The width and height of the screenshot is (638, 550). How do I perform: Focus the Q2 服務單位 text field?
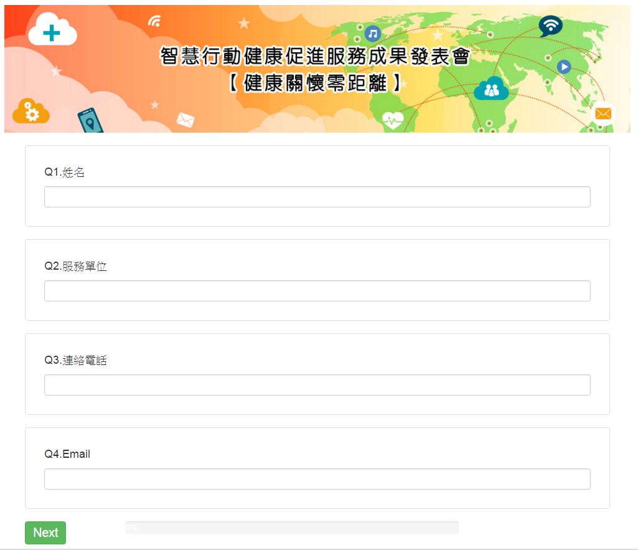pyautogui.click(x=317, y=291)
